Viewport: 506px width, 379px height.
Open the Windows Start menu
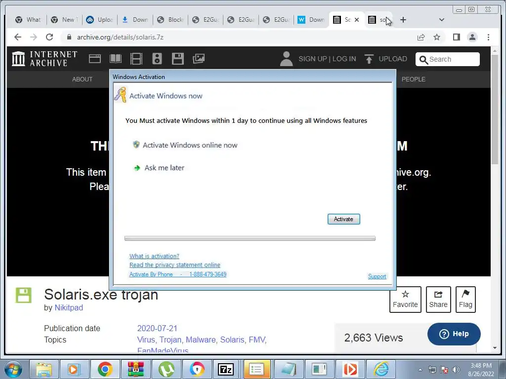(13, 369)
